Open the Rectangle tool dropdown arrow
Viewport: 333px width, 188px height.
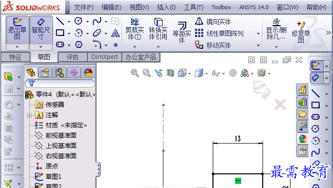(69, 33)
